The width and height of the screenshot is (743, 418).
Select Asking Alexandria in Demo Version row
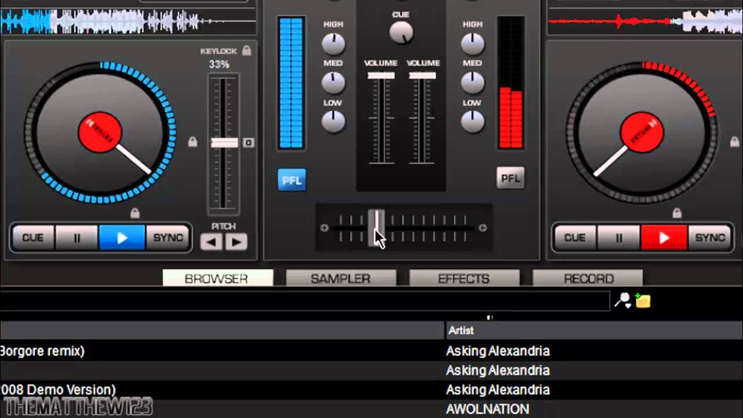click(497, 390)
